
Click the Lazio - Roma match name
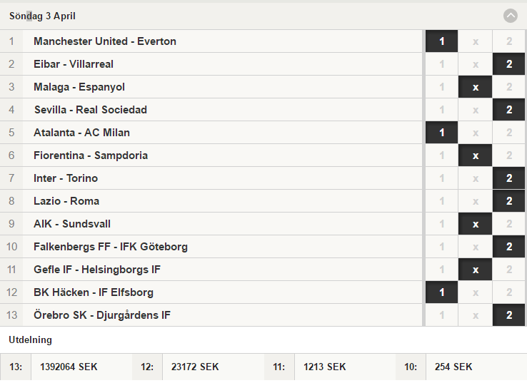point(66,201)
